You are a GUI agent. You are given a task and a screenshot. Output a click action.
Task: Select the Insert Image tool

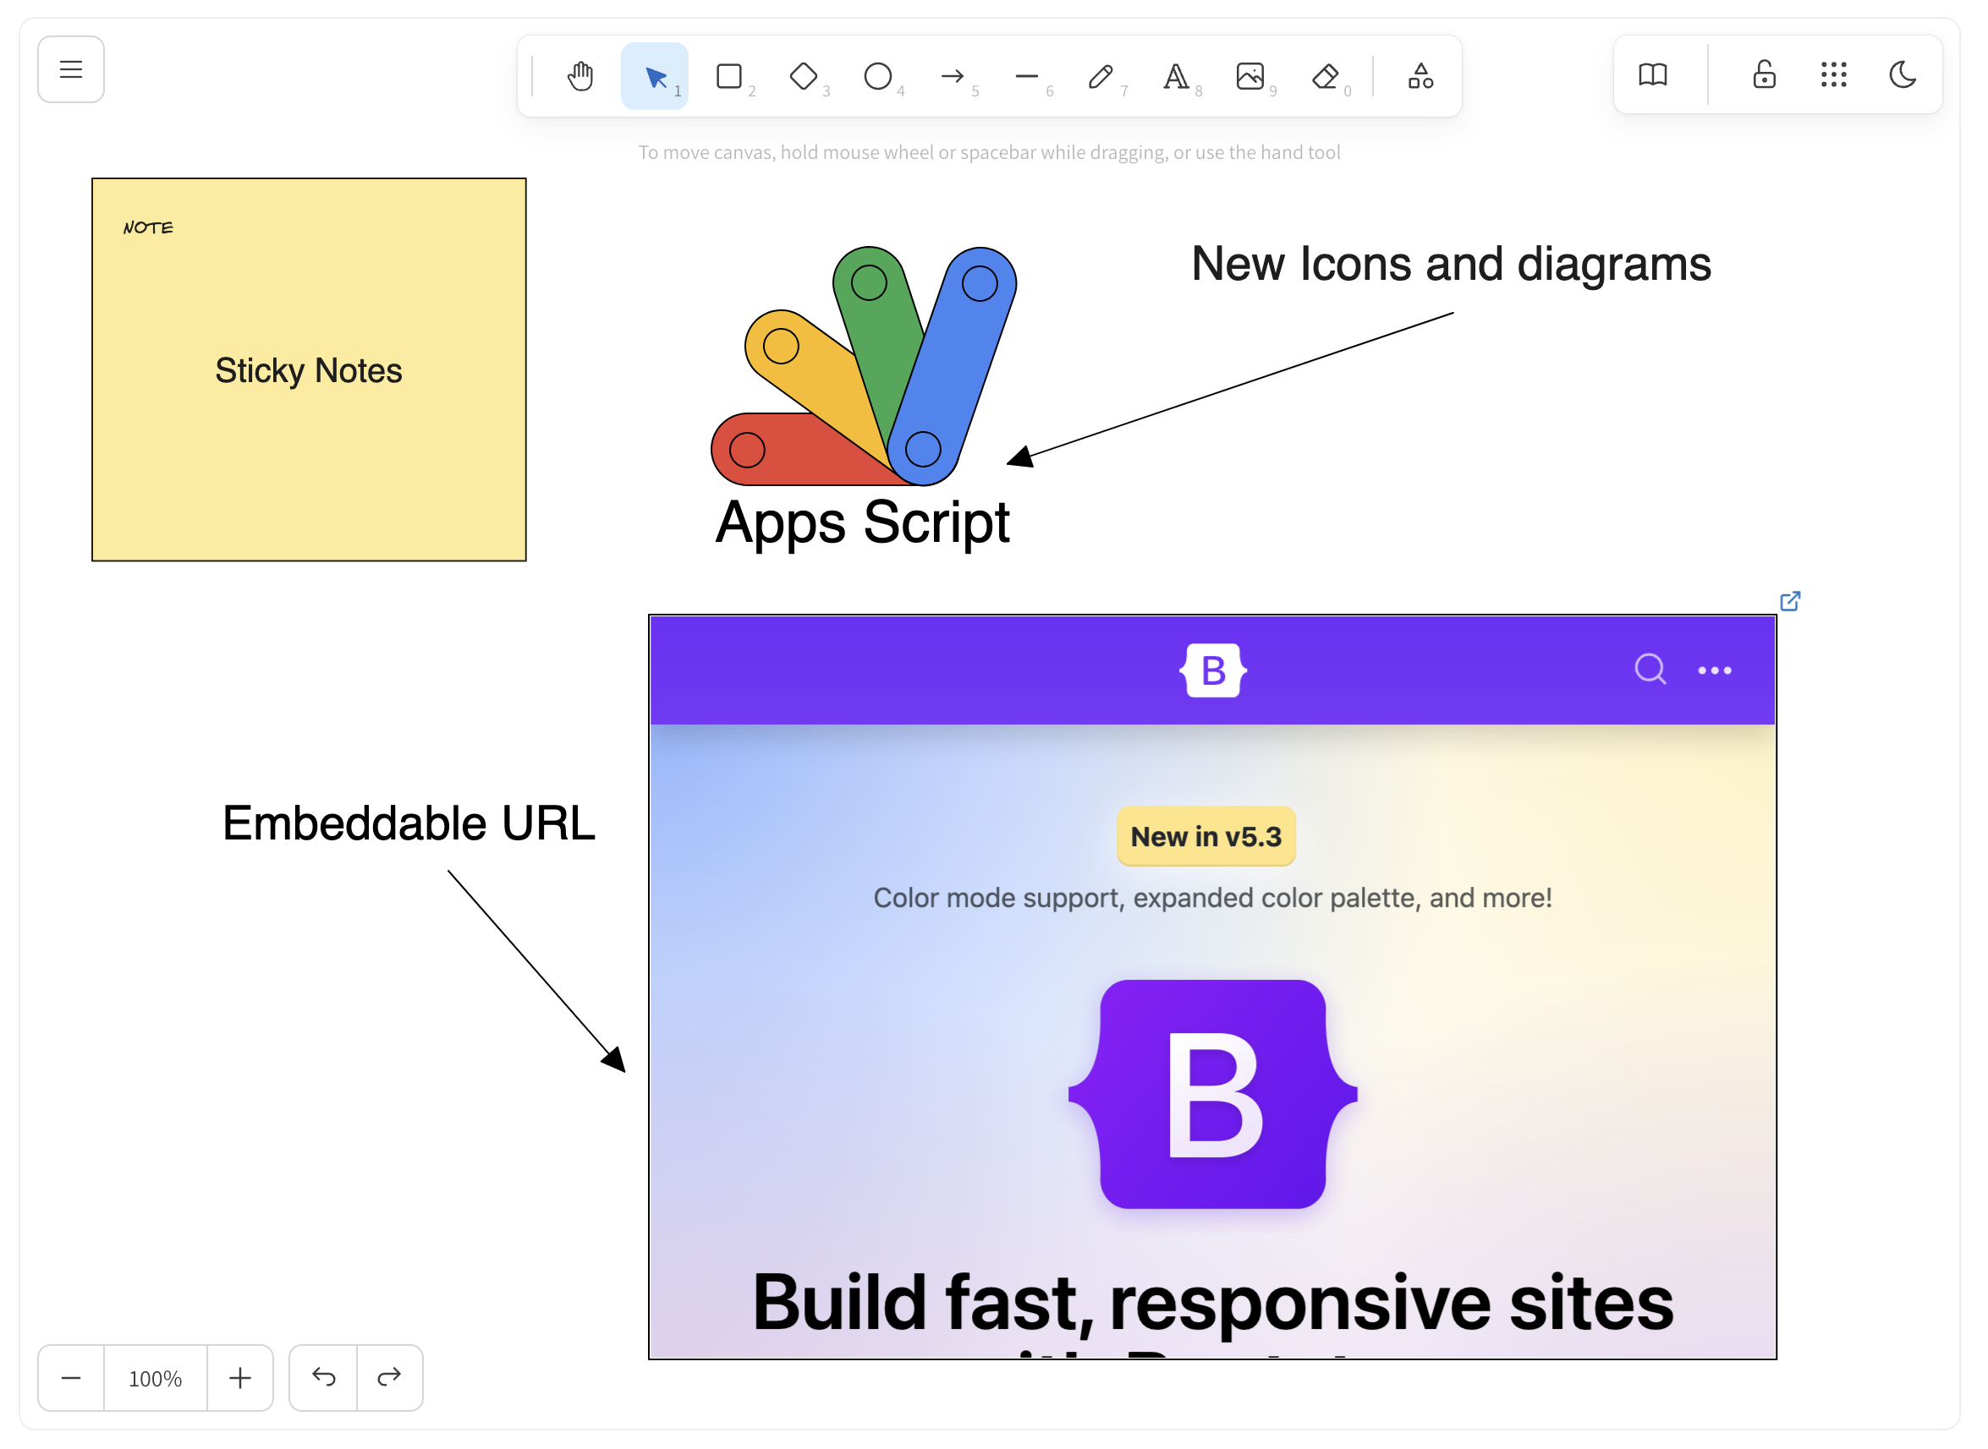[x=1250, y=76]
